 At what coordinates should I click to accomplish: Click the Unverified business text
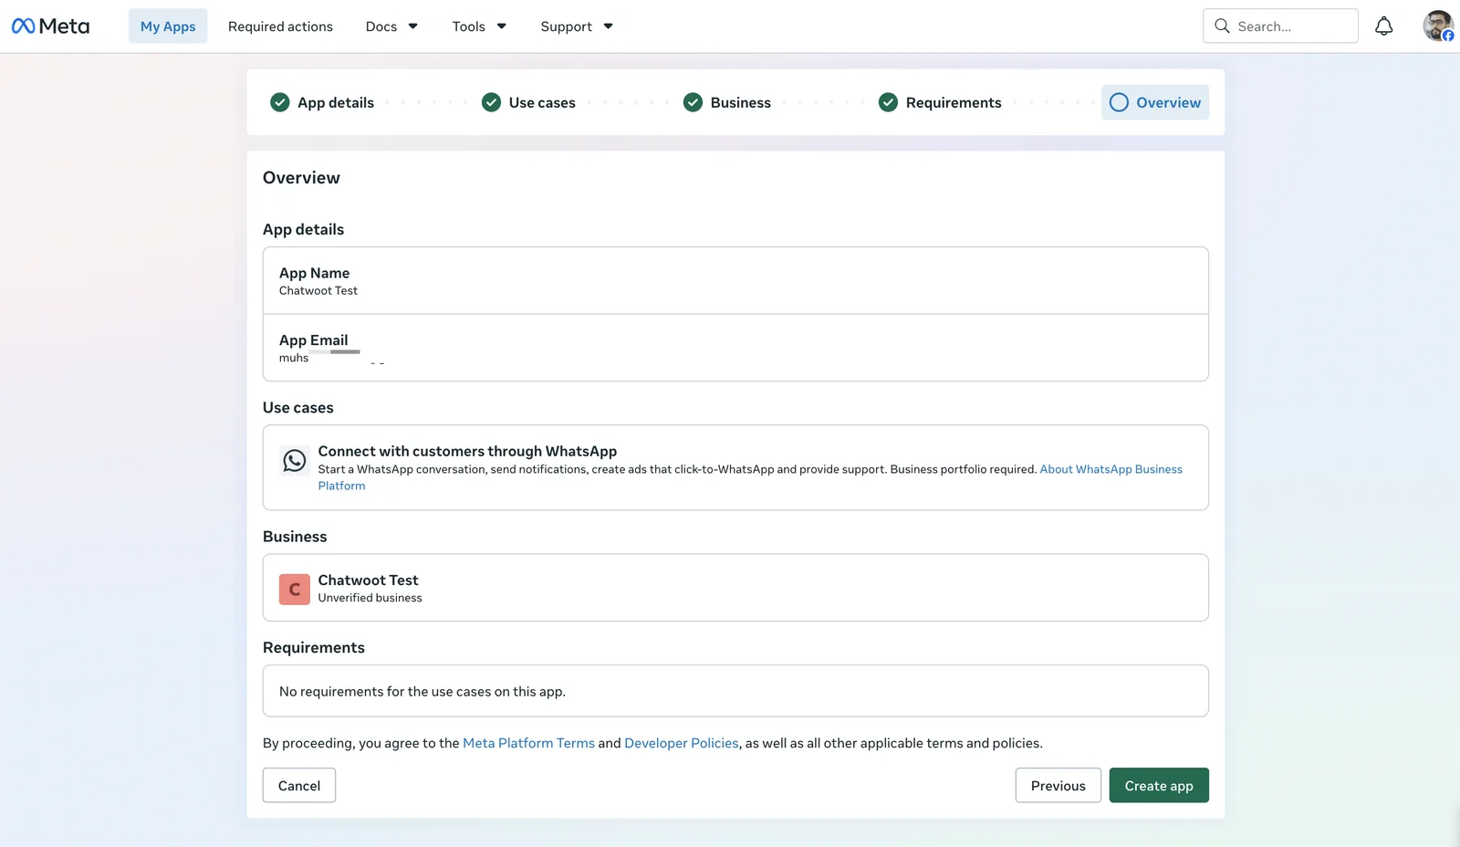click(x=370, y=598)
